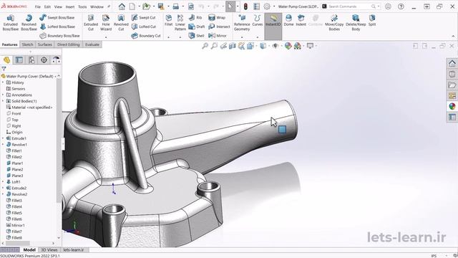458x258 pixels.
Task: Select the Revolved Cut tool
Action: (x=121, y=22)
